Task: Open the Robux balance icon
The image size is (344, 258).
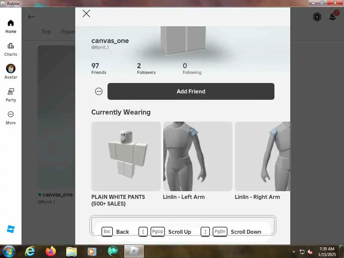Action: [317, 17]
